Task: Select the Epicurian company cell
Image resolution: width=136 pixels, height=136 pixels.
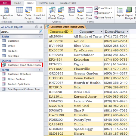Action: [x=88, y=60]
